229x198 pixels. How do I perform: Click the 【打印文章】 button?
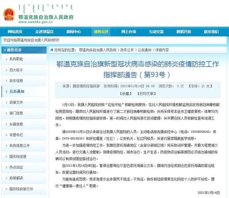click(147, 94)
